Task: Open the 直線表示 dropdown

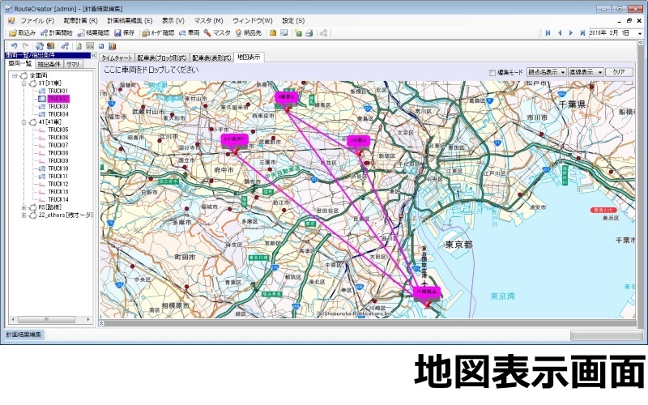Action: 586,72
